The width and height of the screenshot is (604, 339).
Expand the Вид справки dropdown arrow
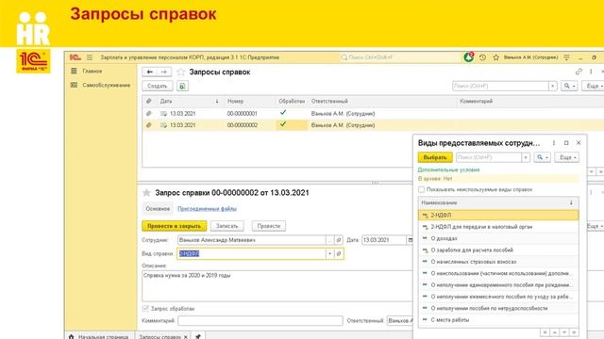coord(329,253)
